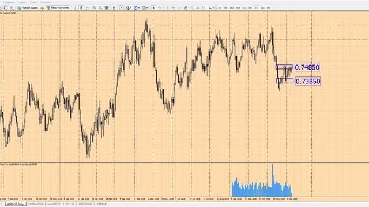
Task: Zoom out on the chart
Action: pos(100,8)
